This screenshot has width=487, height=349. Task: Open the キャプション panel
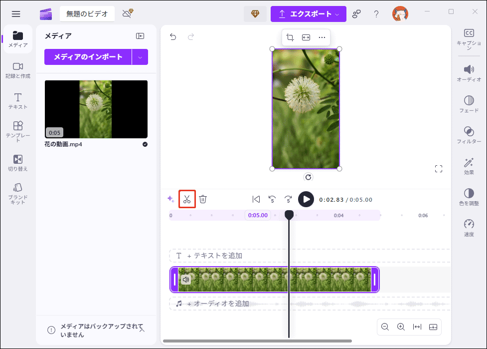click(x=469, y=39)
